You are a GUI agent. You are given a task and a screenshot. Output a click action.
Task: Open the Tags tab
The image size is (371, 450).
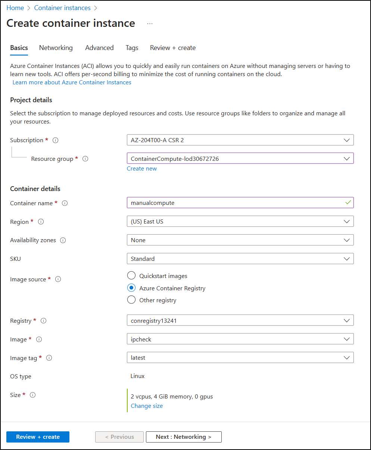tap(132, 48)
